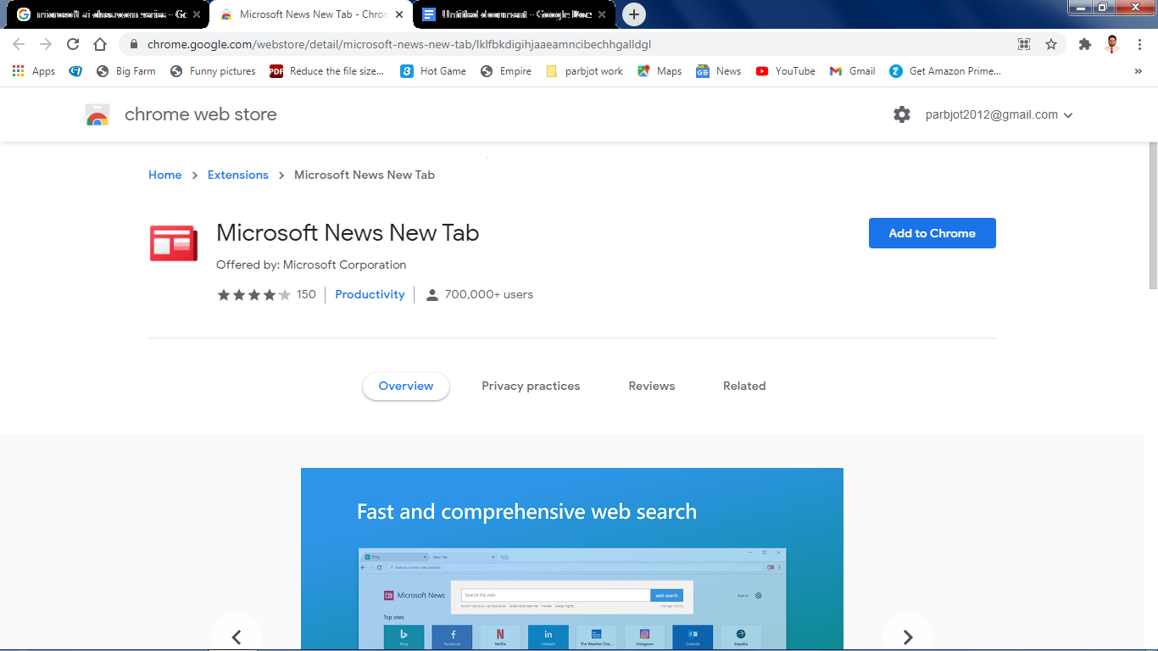This screenshot has width=1158, height=651.
Task: Click the chrome web store logo
Action: point(97,114)
